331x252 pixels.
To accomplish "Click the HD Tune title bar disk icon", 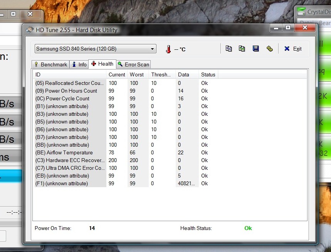I will click(x=30, y=30).
